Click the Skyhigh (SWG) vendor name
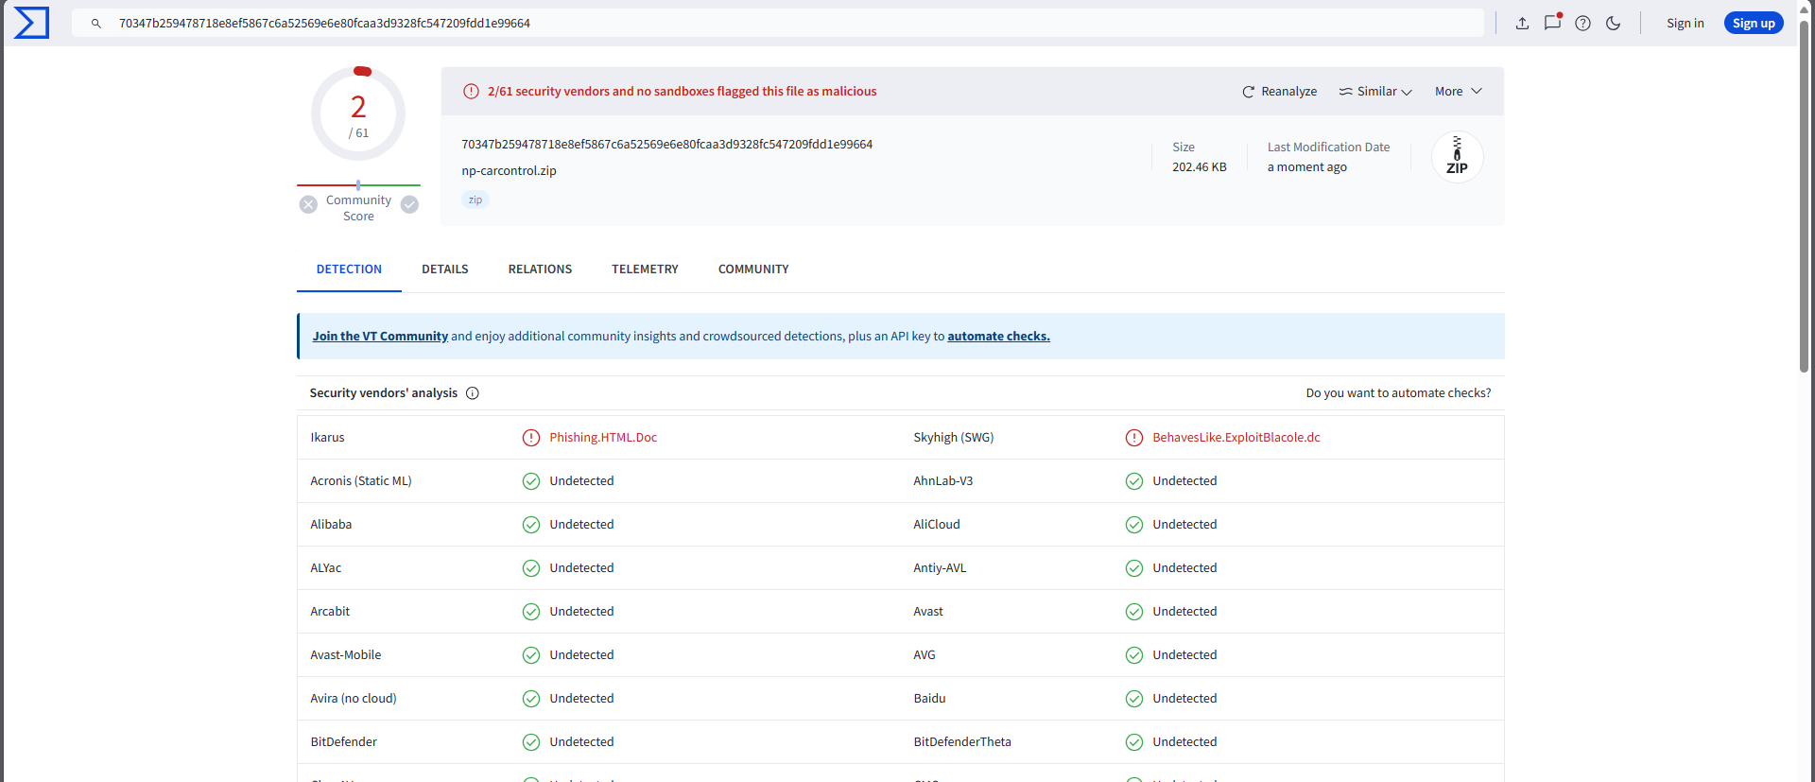The image size is (1815, 782). (953, 438)
